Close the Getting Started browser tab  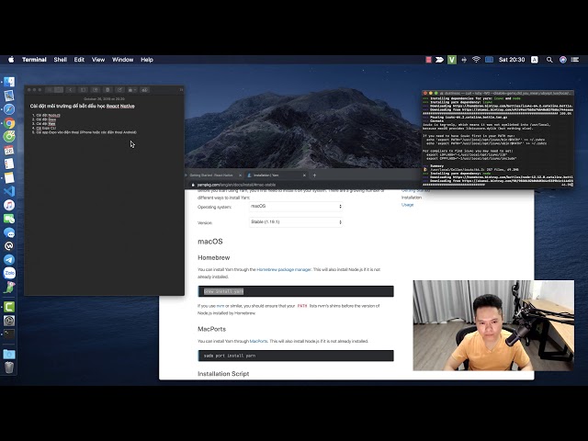(x=241, y=175)
